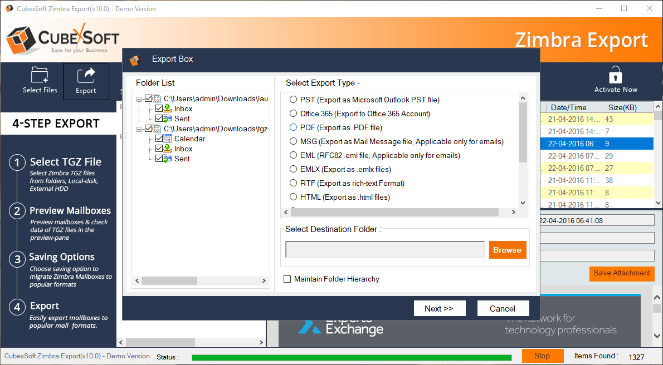Click the Export Box dialog title icon
The width and height of the screenshot is (663, 365).
[x=134, y=60]
